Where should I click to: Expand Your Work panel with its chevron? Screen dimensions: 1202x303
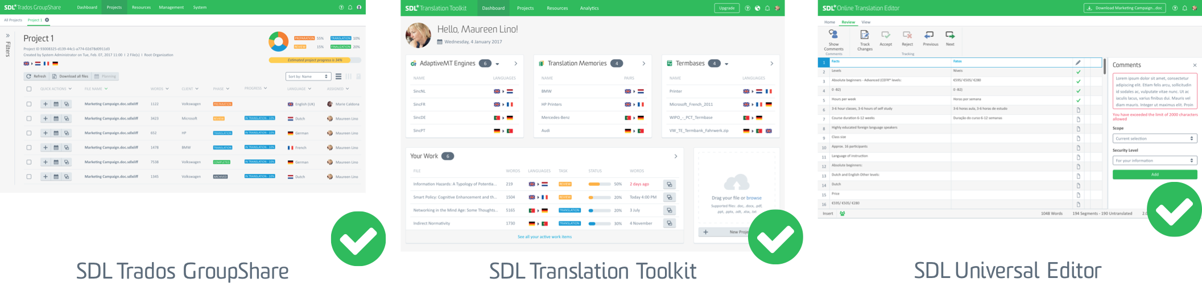[676, 156]
